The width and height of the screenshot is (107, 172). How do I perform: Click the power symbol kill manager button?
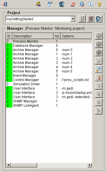pos(99,52)
